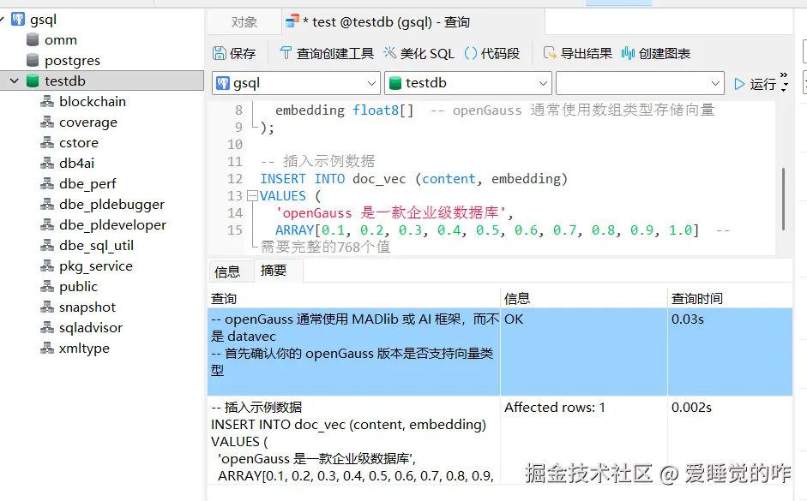Viewport: 807px width, 501px height.
Task: Click the 查询时间 column header
Action: (x=731, y=298)
